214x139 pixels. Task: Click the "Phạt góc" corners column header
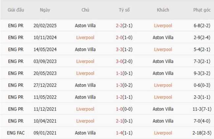click(202, 10)
